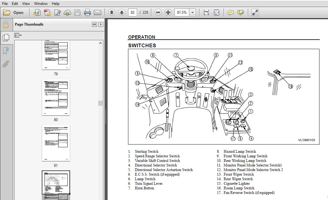Screen dimensions: 328x200
Task: Open the Help menu
Action: 55,4
